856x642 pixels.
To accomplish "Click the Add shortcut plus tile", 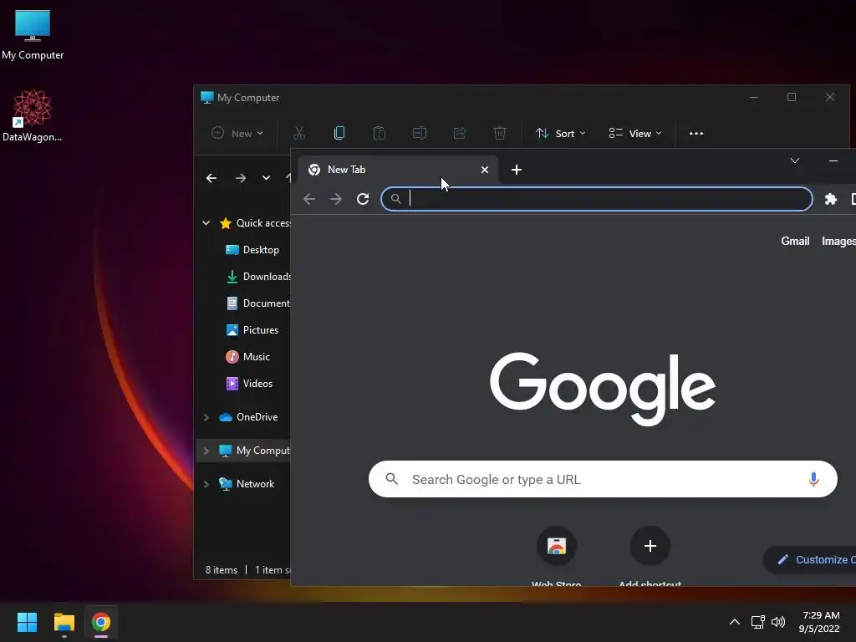I will coord(650,546).
